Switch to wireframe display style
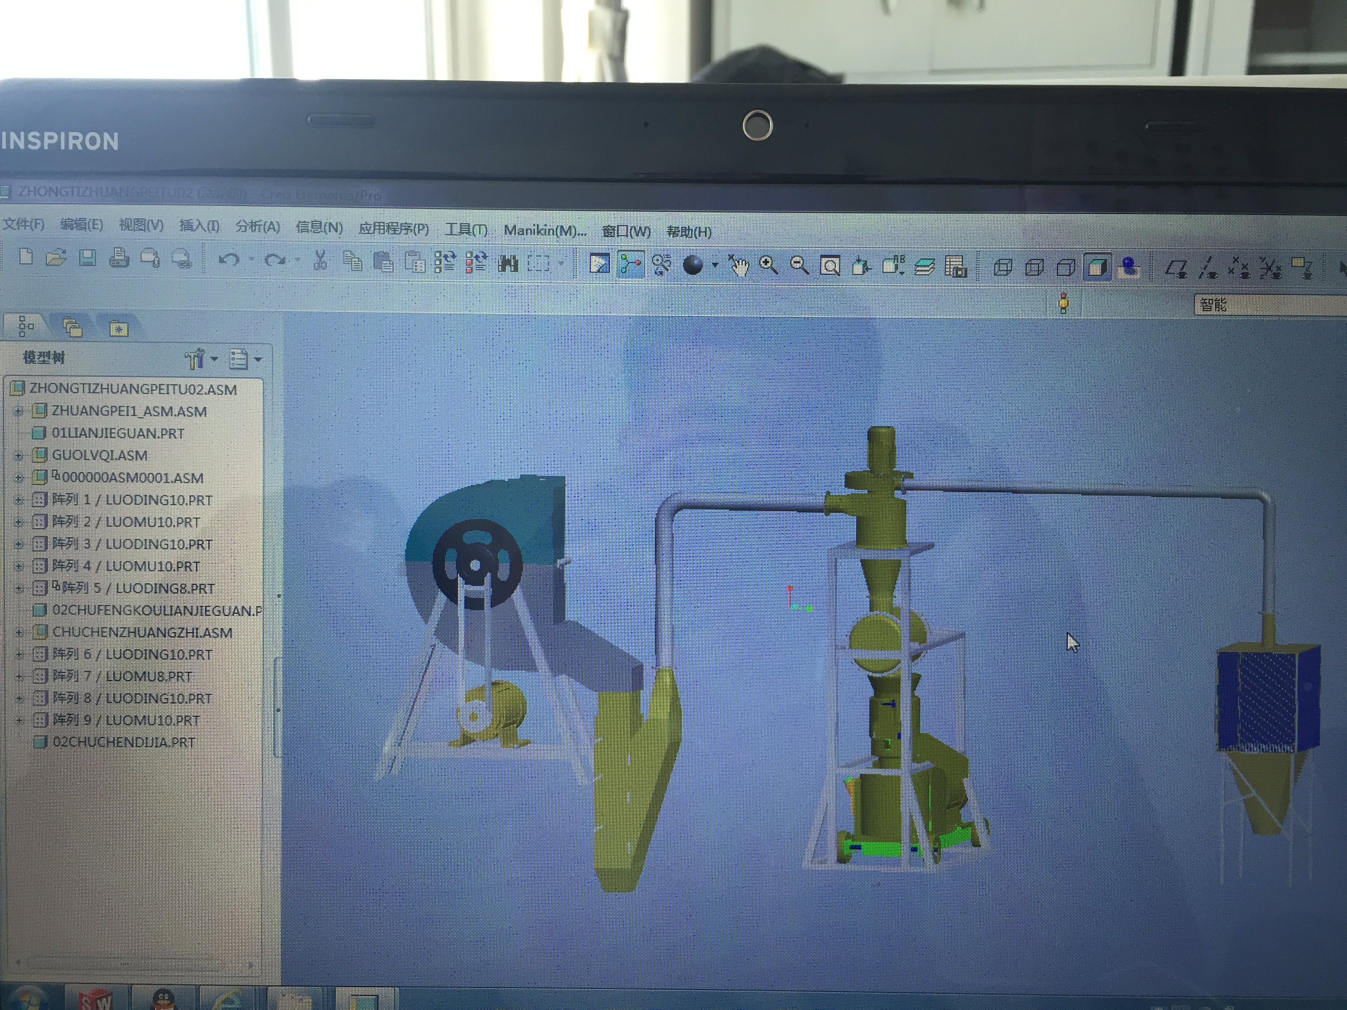Image resolution: width=1347 pixels, height=1010 pixels. tap(1003, 267)
